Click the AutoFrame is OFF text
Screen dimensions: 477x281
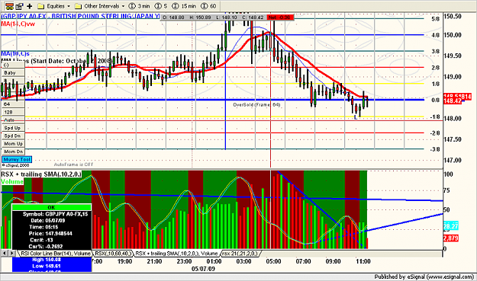73,164
